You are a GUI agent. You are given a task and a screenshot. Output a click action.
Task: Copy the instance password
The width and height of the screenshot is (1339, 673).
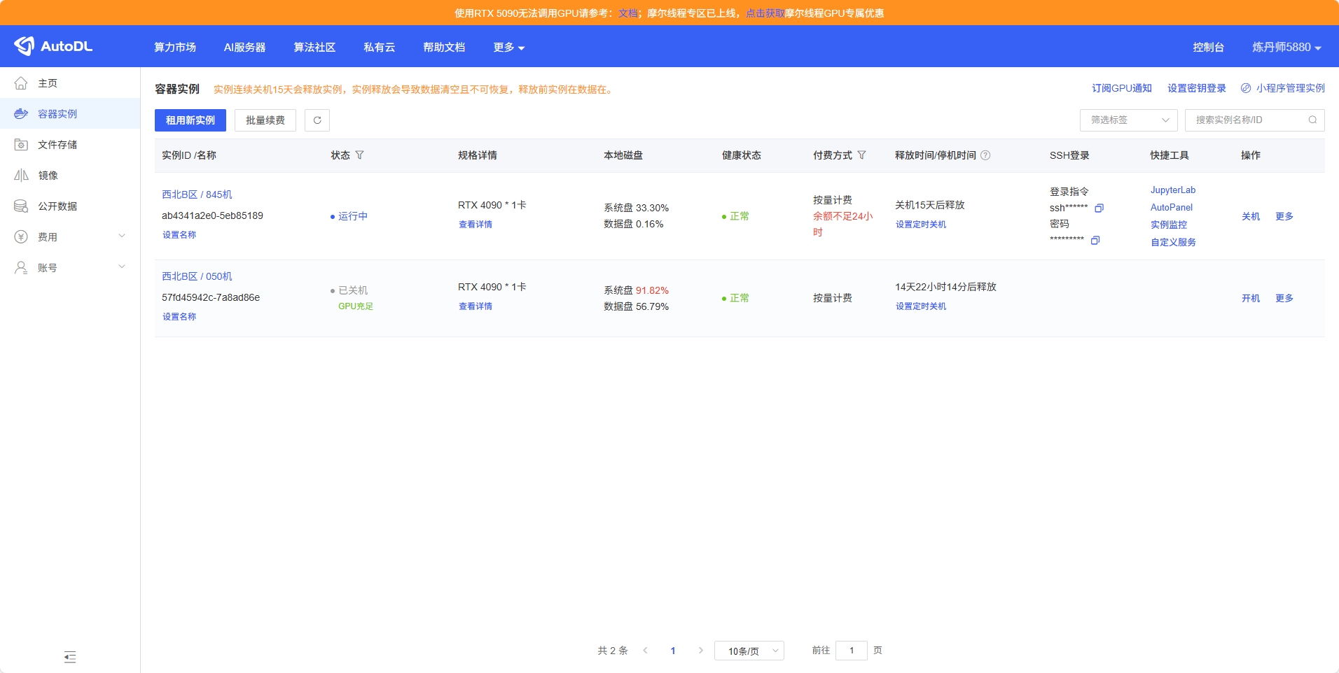point(1095,240)
